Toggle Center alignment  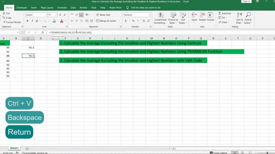(x=76, y=21)
